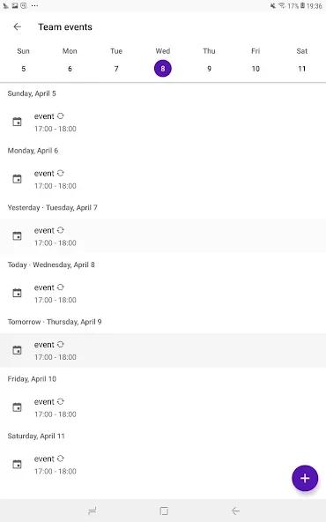Open tomorrow's Thursday, April 9 event

(x=163, y=350)
